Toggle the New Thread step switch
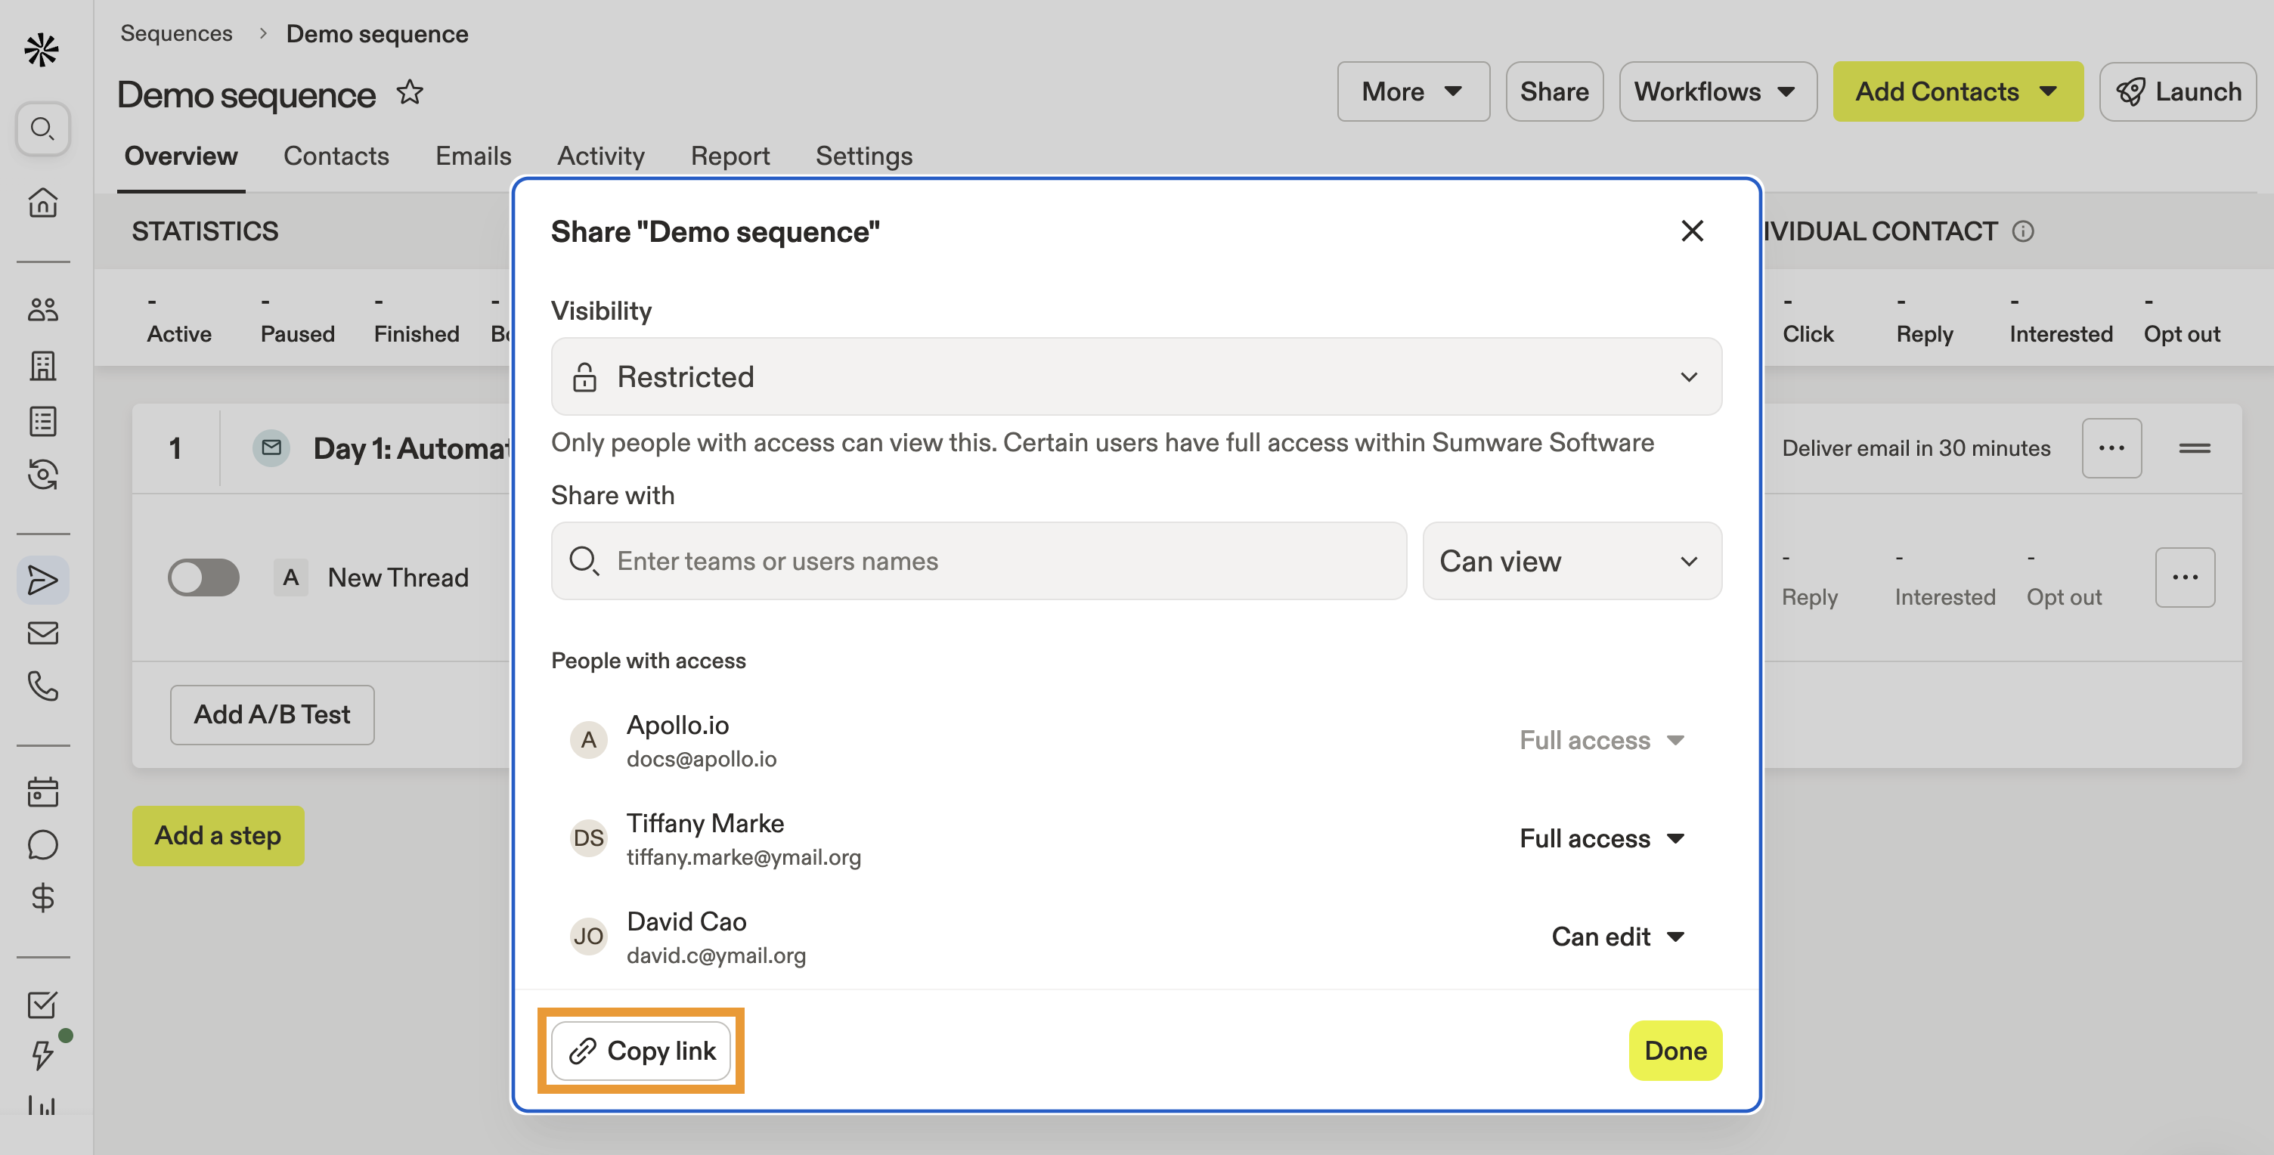This screenshot has width=2274, height=1155. 204,577
